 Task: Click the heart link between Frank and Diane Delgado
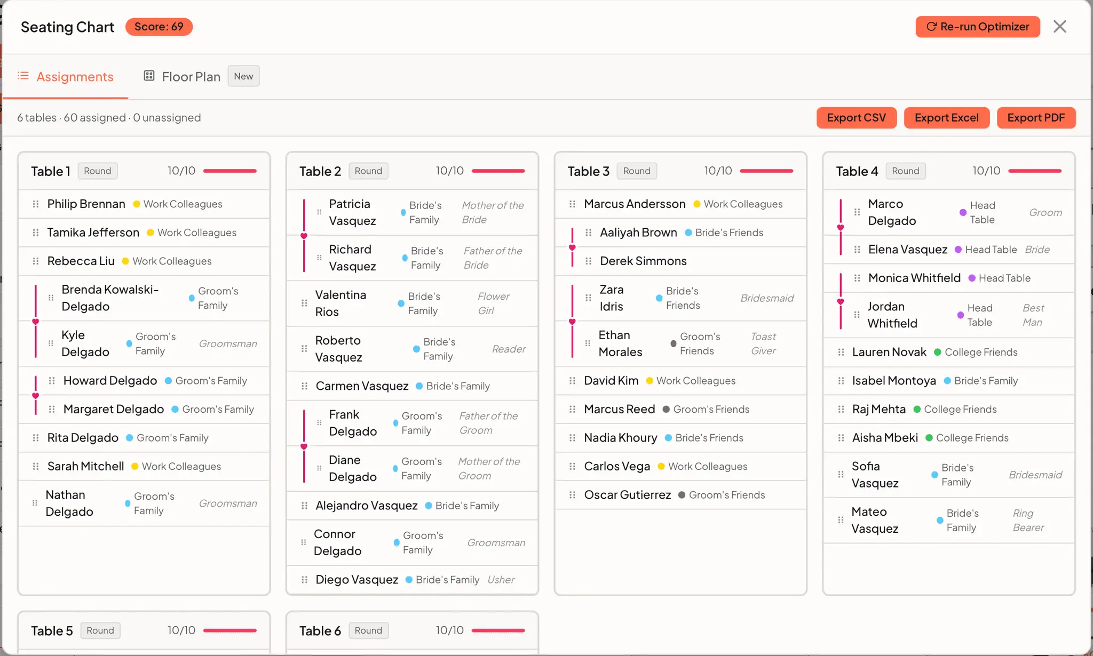click(304, 446)
